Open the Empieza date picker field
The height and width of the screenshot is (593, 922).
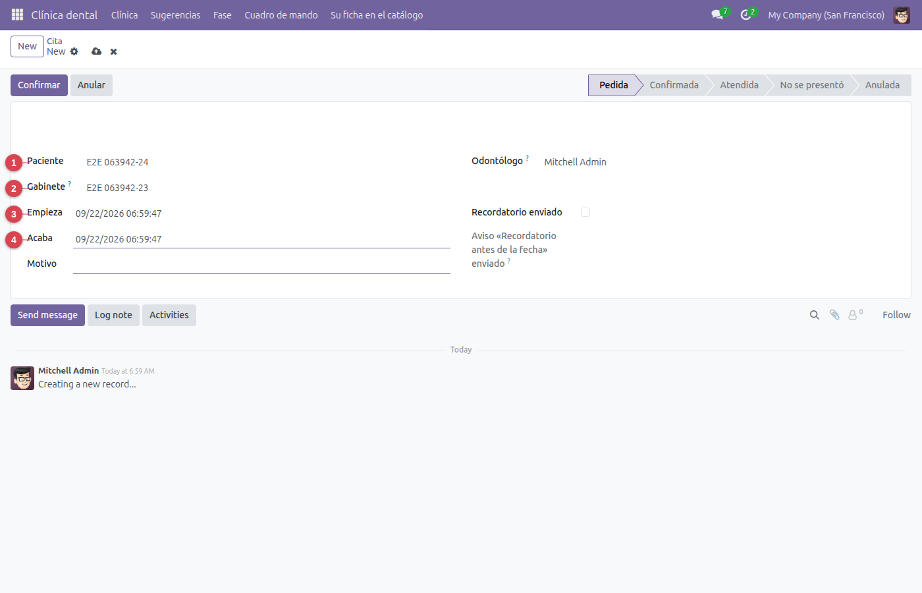pos(261,213)
